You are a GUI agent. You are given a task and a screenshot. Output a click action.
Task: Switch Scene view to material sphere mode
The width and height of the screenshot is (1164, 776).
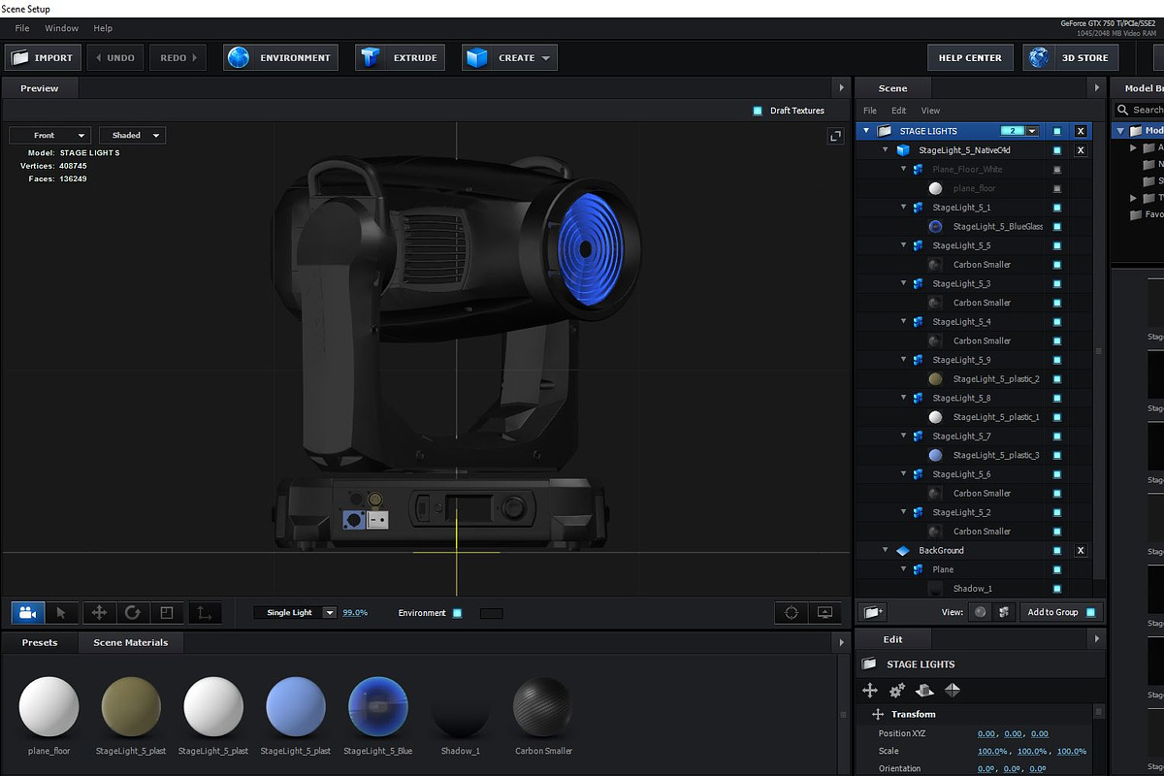click(x=981, y=612)
